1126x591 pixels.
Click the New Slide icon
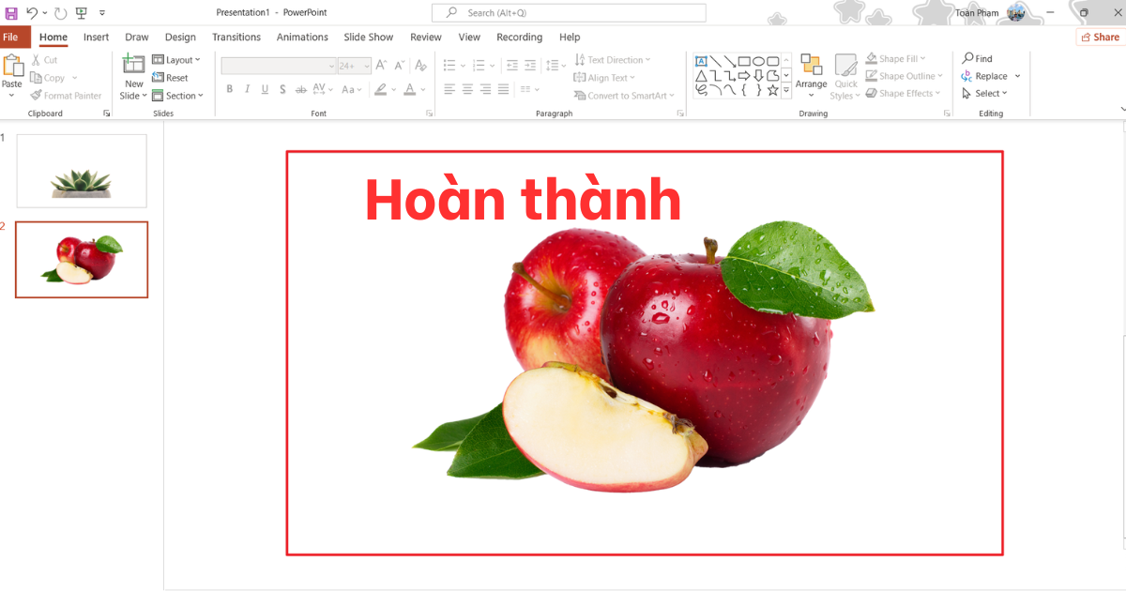pos(133,64)
